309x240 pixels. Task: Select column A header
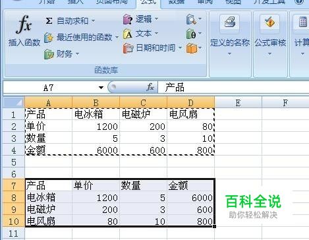pos(48,103)
